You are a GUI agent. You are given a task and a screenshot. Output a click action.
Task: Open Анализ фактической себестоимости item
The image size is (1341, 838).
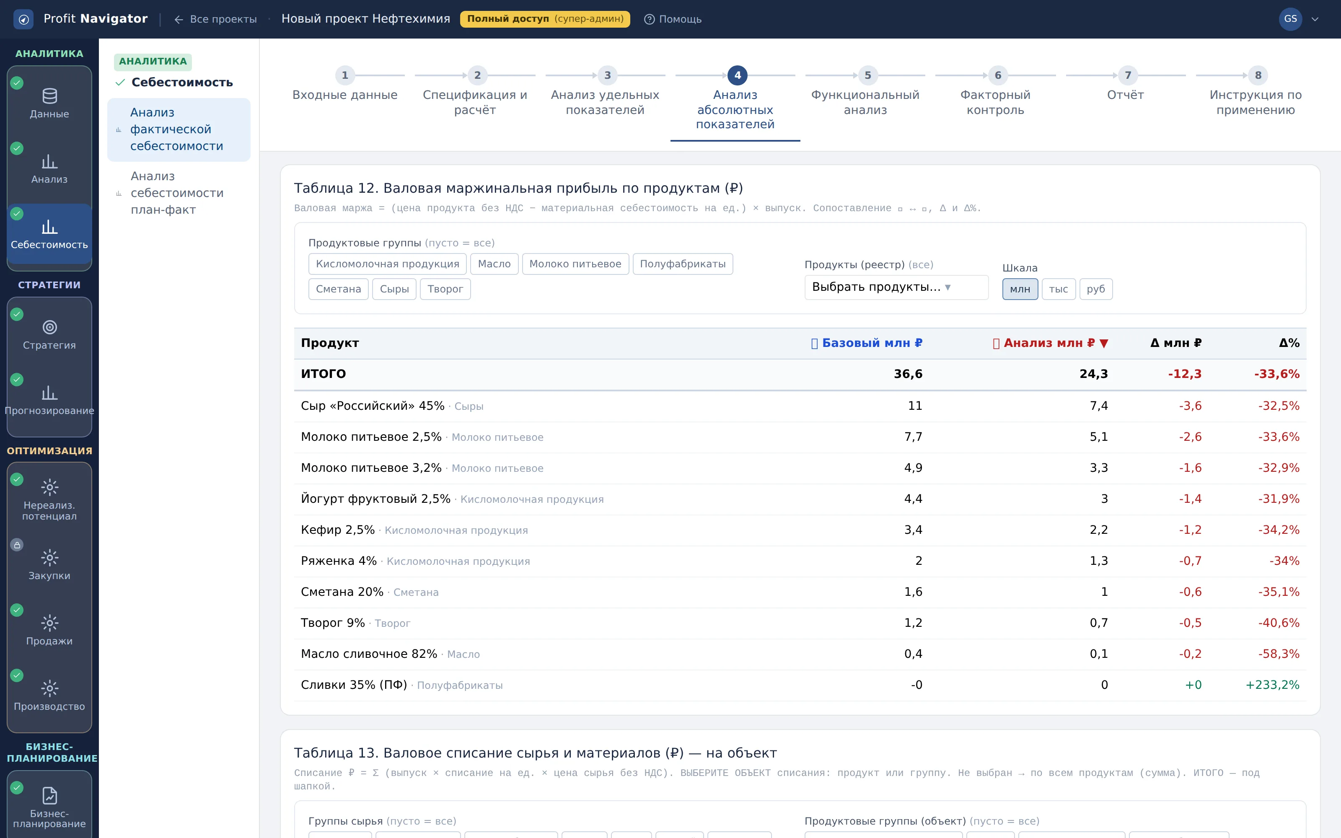[x=179, y=130]
